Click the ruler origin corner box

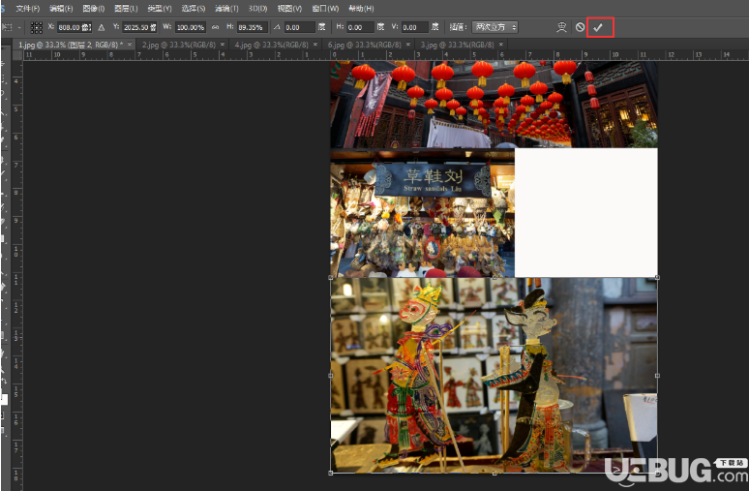pos(17,55)
